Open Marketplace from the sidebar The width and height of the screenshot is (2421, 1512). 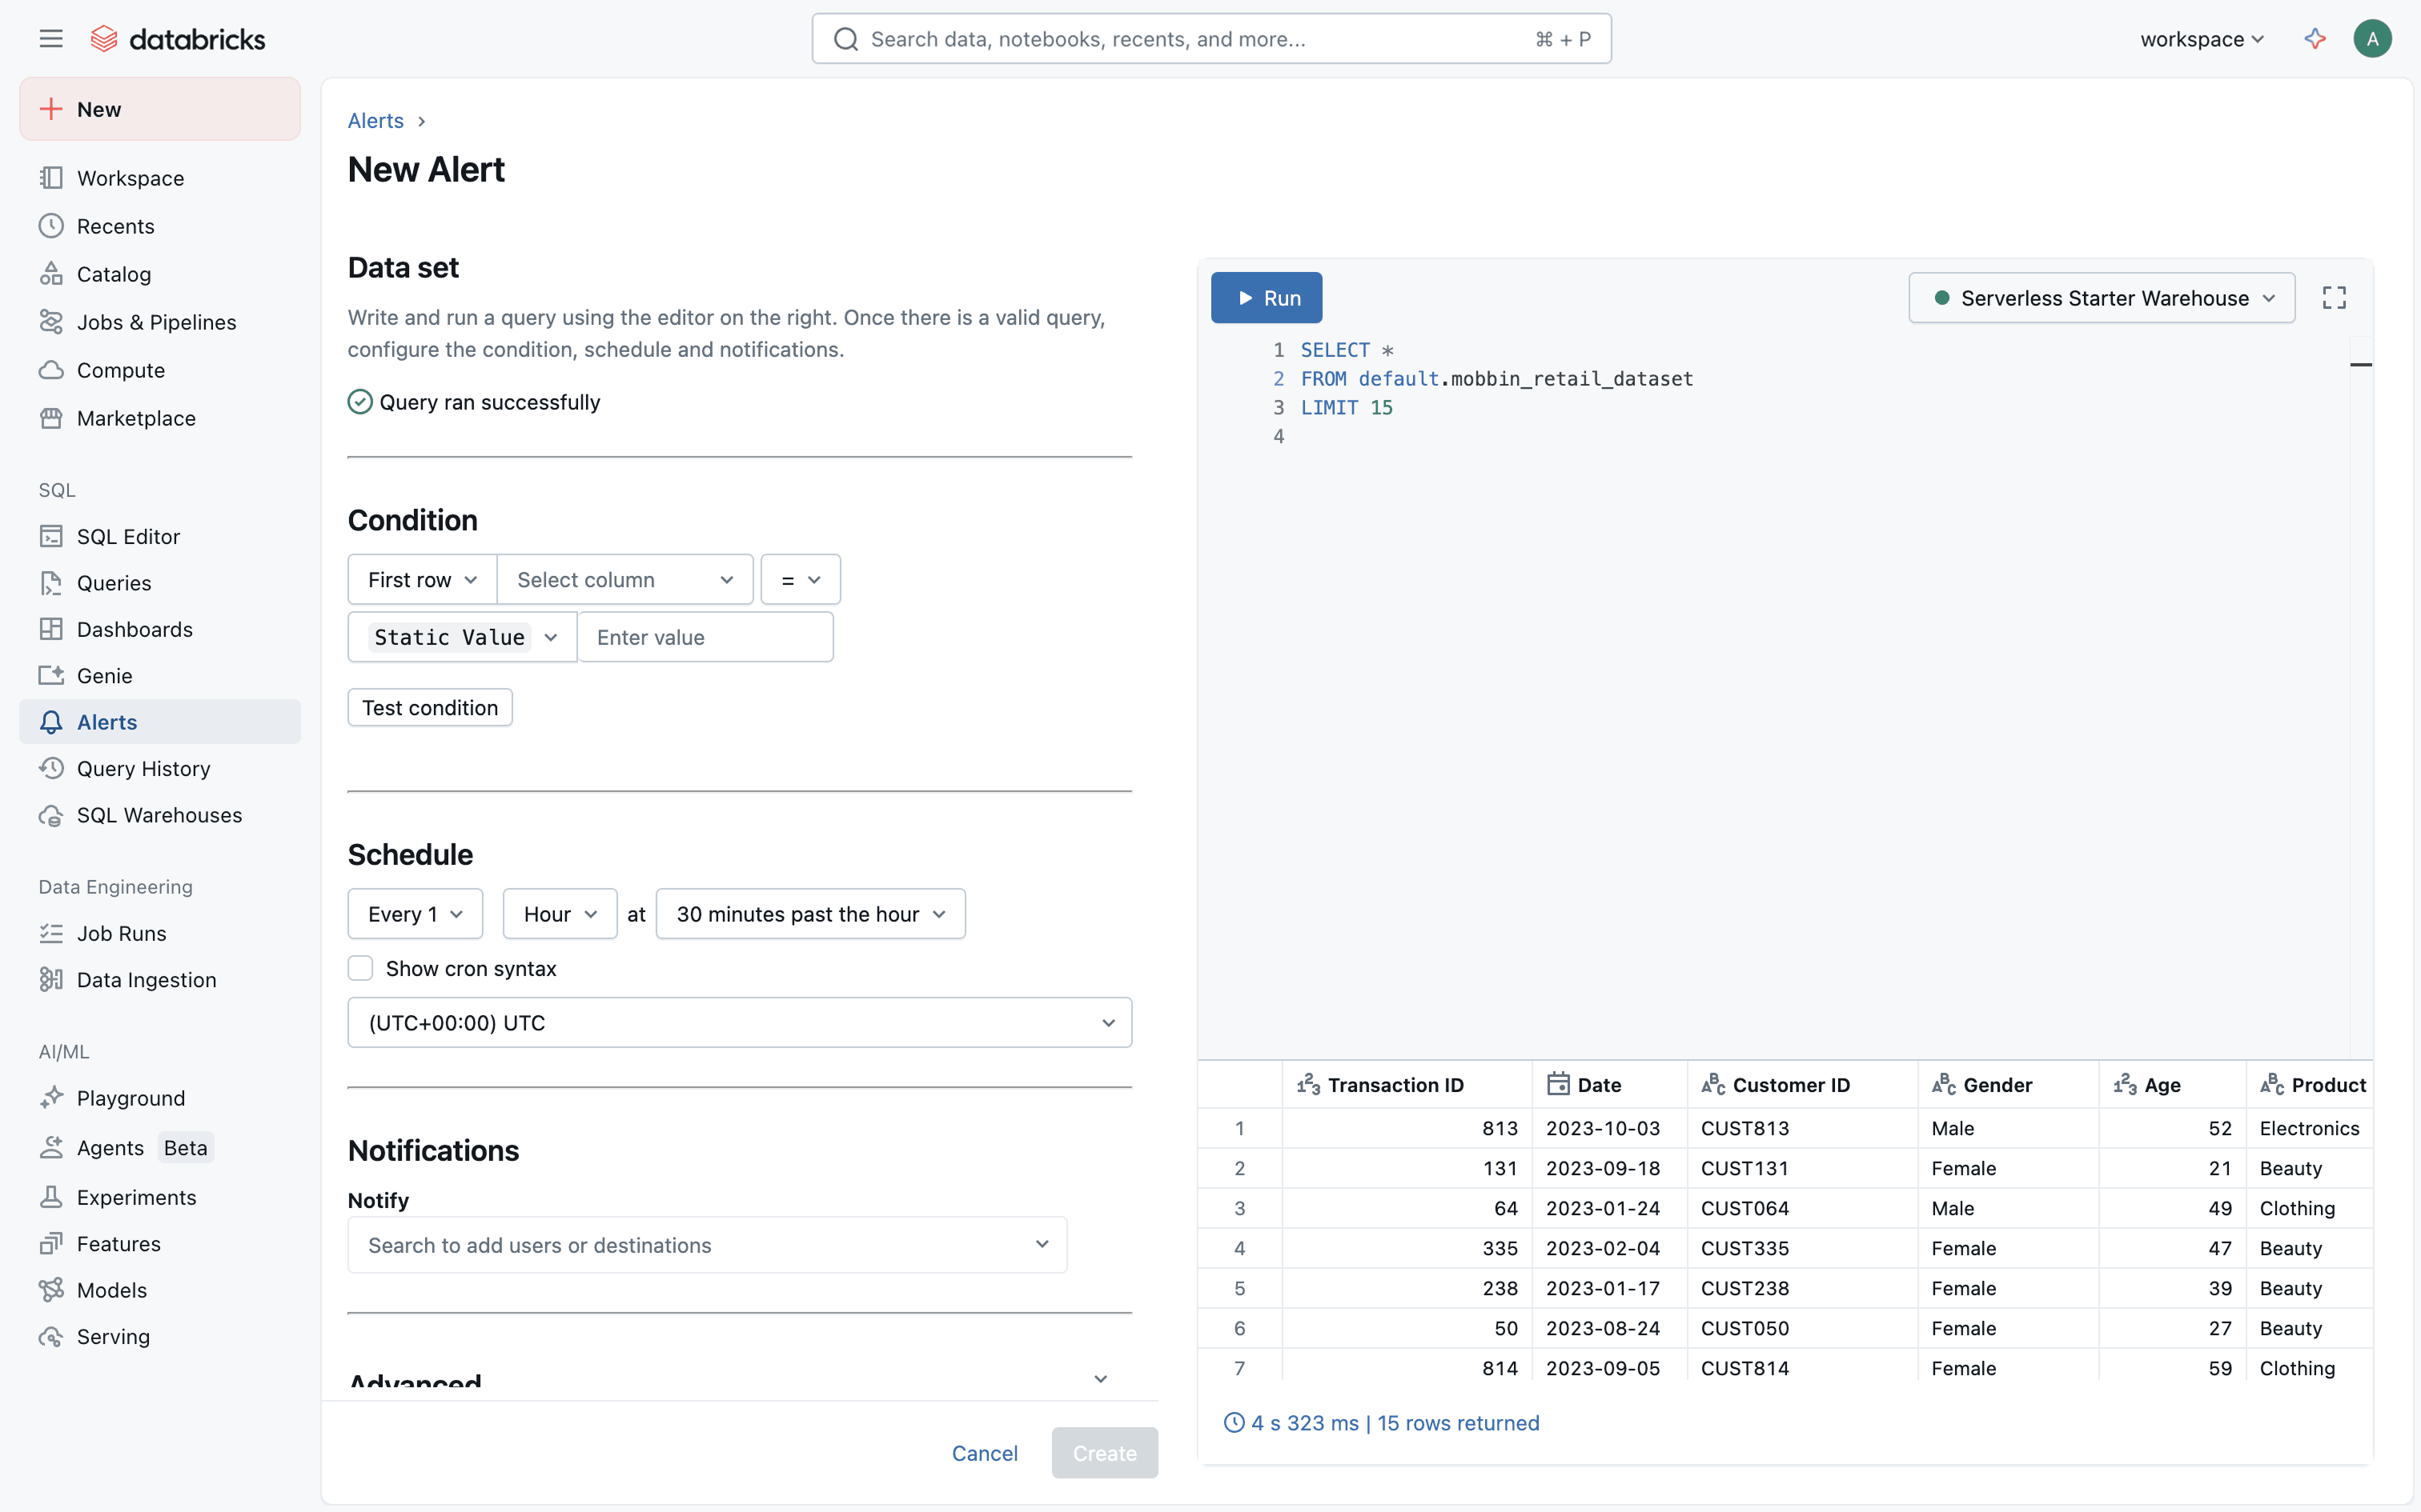136,418
